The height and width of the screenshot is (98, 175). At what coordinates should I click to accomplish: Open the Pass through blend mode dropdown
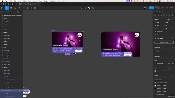point(160,64)
